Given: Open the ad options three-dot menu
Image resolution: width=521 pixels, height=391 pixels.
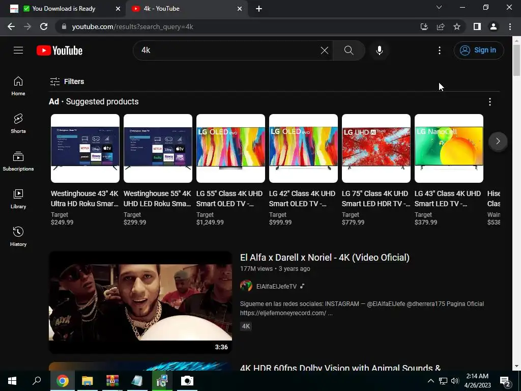Looking at the screenshot, I should [489, 102].
